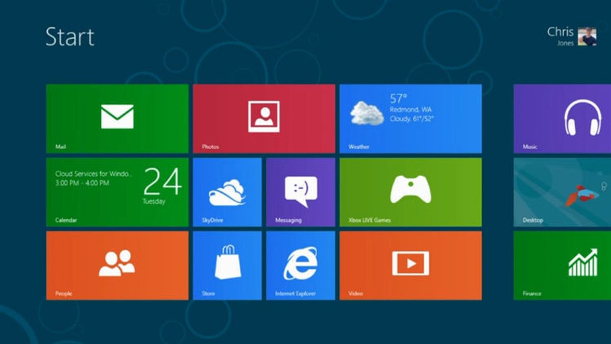Open the People tile
611x344 pixels.
117,265
